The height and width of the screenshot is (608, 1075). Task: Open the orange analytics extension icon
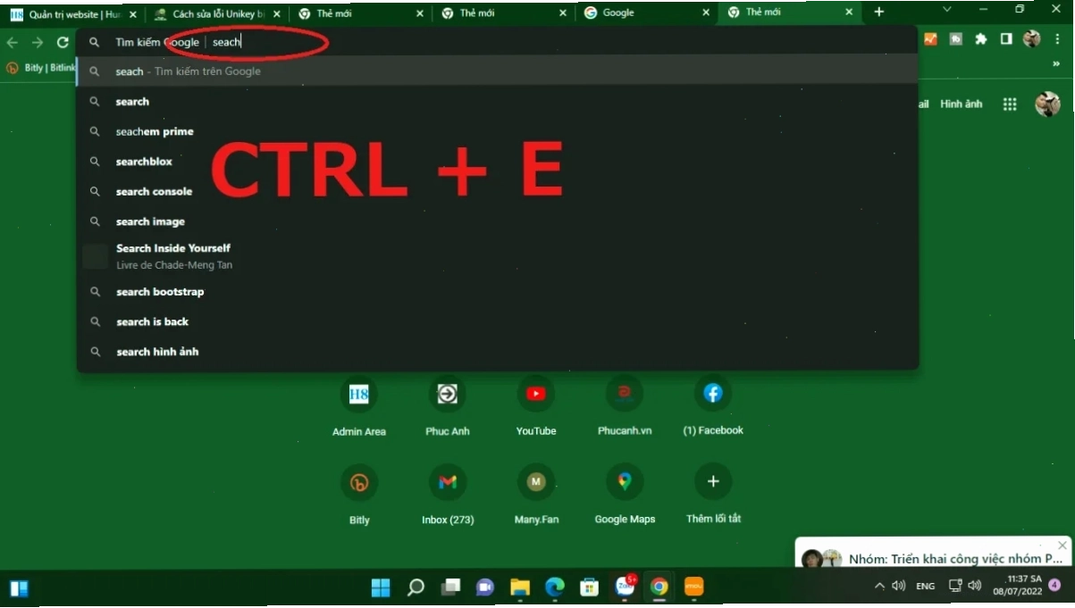pos(930,39)
